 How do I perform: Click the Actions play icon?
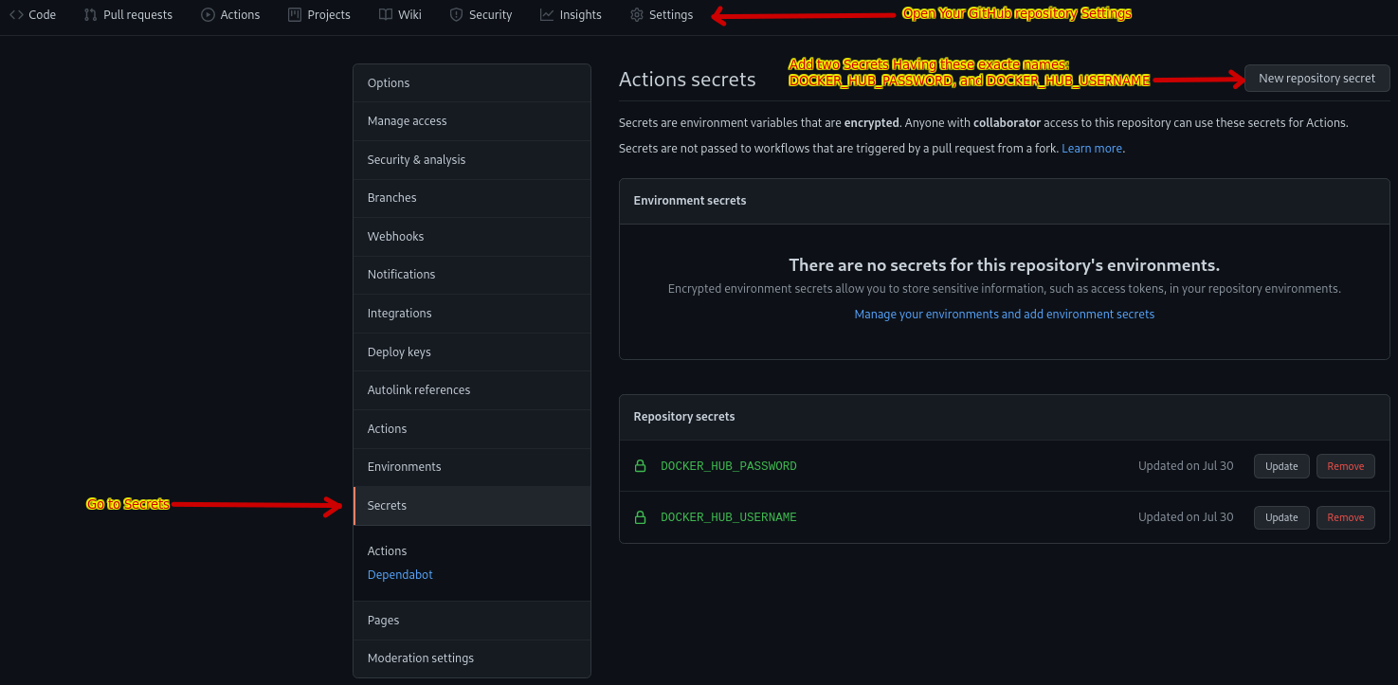(x=209, y=14)
